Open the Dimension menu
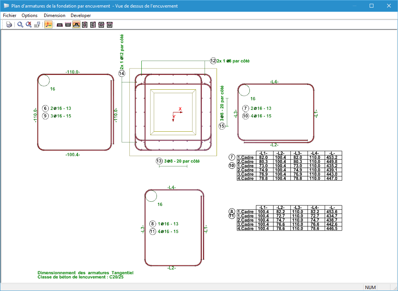Viewport: 398px width, 291px height. coord(54,16)
